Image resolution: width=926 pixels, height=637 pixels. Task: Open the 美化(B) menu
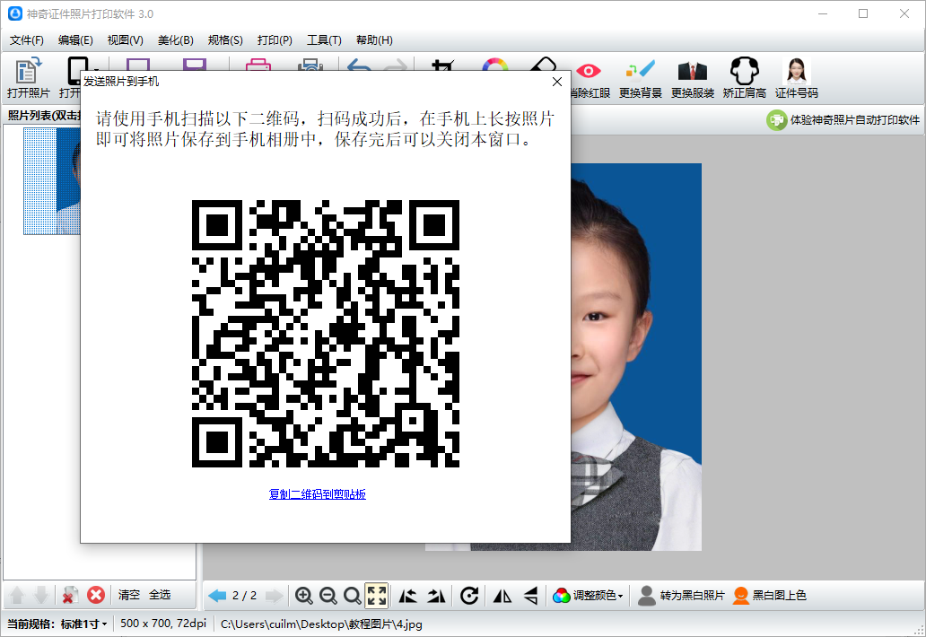(175, 40)
